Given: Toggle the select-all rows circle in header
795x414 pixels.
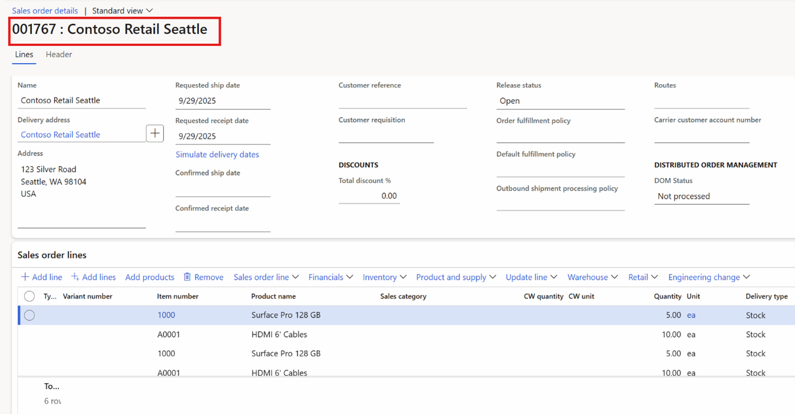Looking at the screenshot, I should pos(30,296).
